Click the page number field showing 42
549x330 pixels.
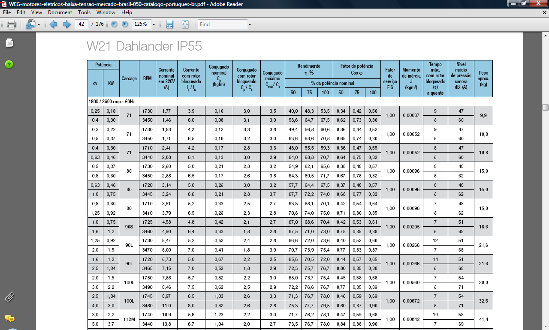pyautogui.click(x=81, y=24)
